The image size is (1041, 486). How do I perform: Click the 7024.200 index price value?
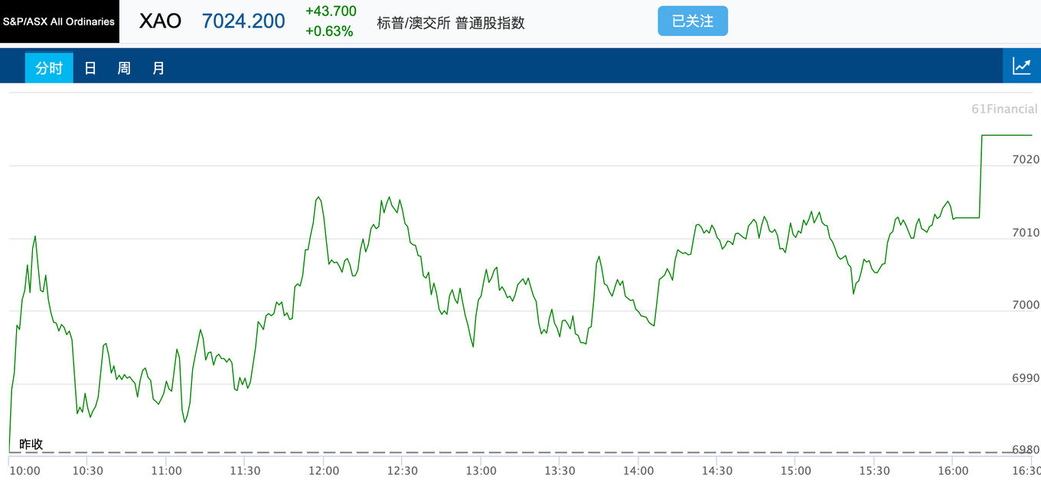click(243, 21)
